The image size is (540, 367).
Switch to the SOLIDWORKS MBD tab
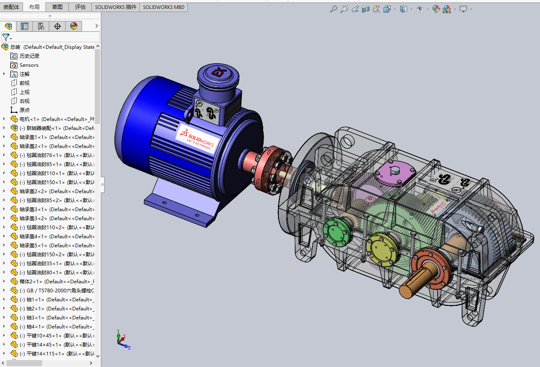click(x=164, y=7)
